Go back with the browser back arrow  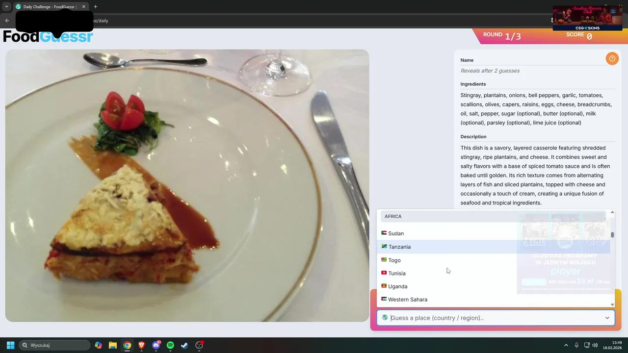click(7, 21)
